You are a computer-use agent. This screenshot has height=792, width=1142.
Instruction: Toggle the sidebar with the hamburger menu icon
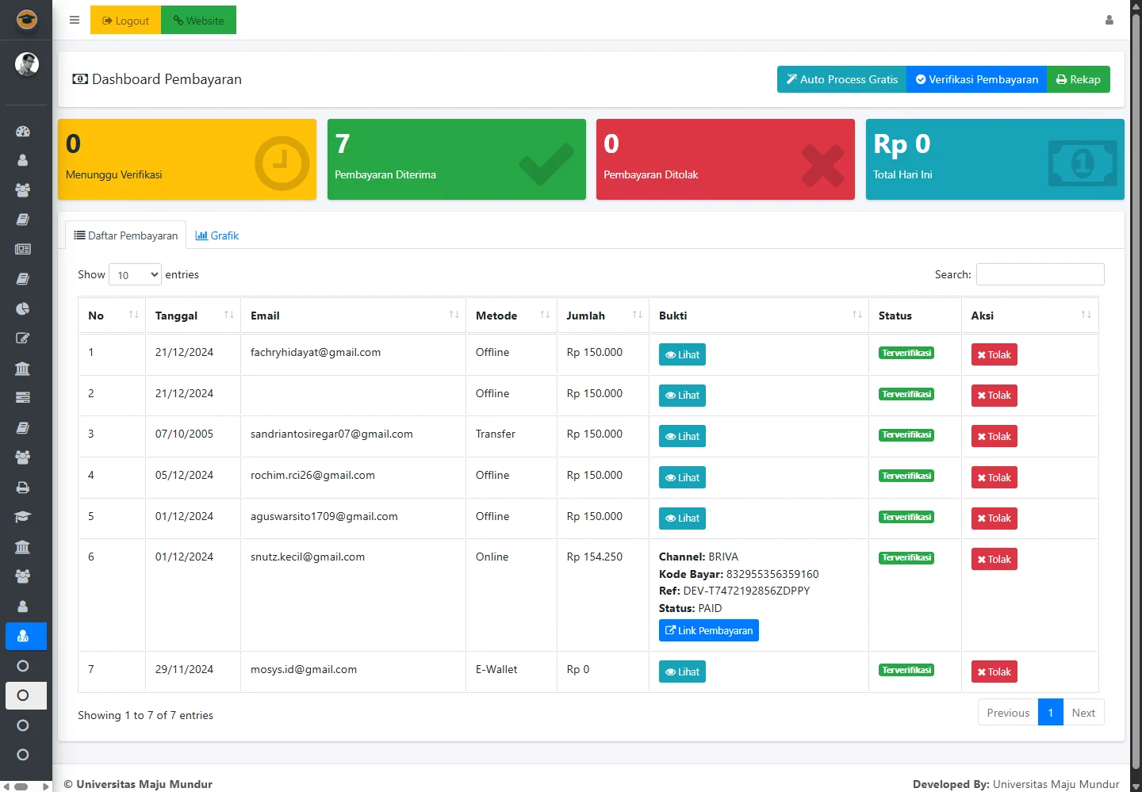(x=75, y=21)
